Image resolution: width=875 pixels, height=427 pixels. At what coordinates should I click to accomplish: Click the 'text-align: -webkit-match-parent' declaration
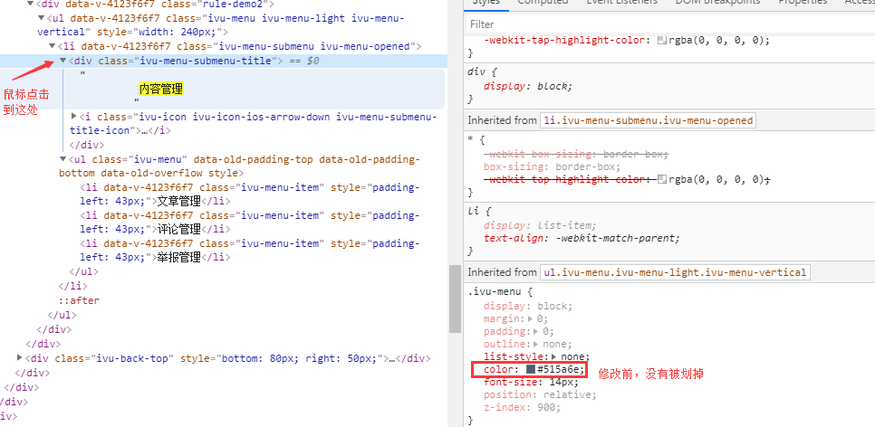click(582, 239)
